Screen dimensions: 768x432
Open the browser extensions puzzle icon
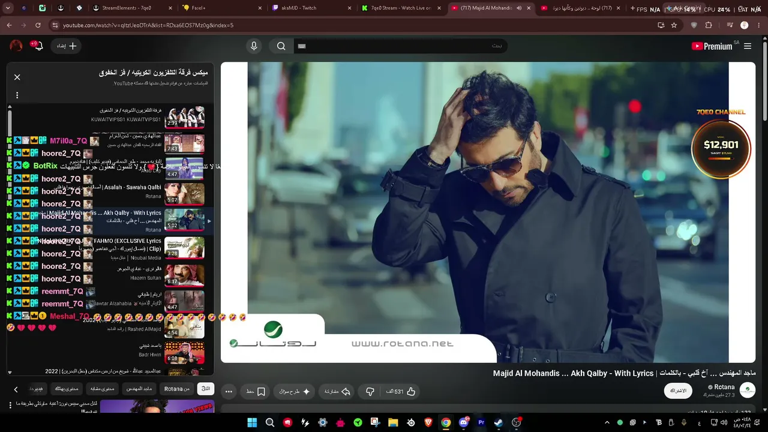(709, 25)
